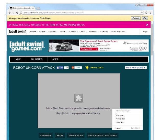Viewport: 161px width, 140px height.
Task: Click the [adult swim] header logo
Action: (x=18, y=32)
